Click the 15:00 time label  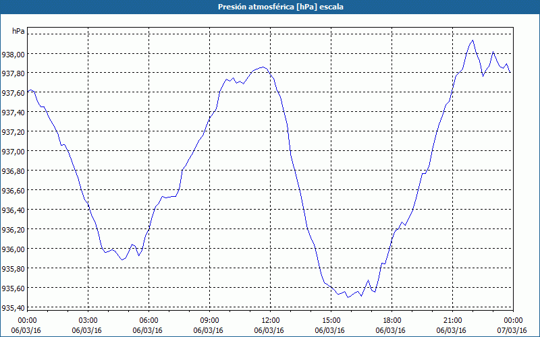click(331, 321)
